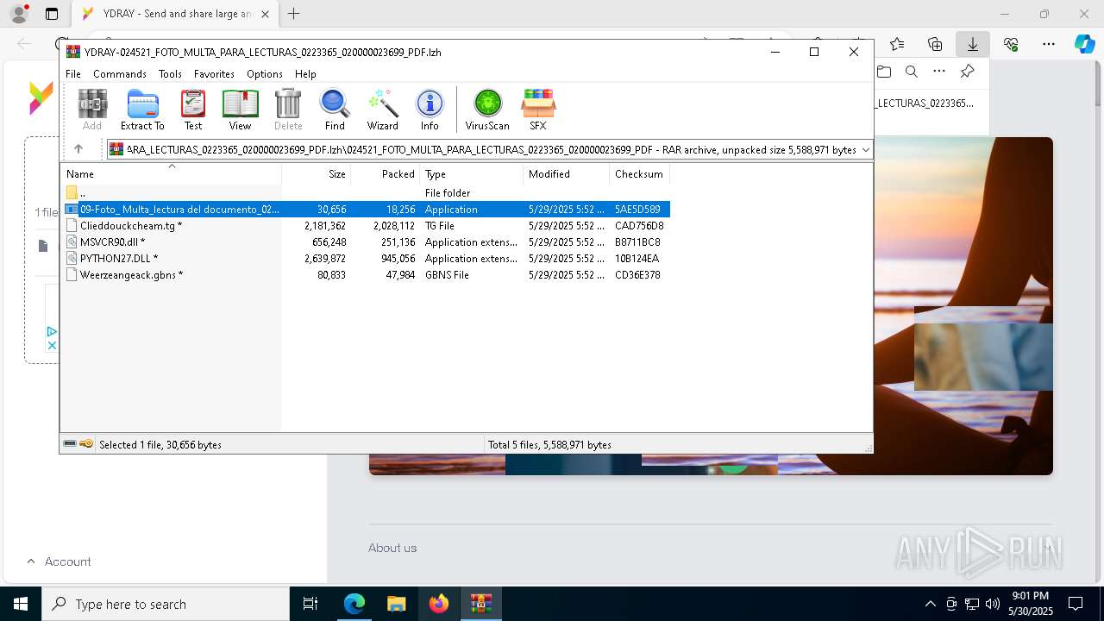The image size is (1104, 621).
Task: Pin the downloads panel
Action: click(967, 72)
